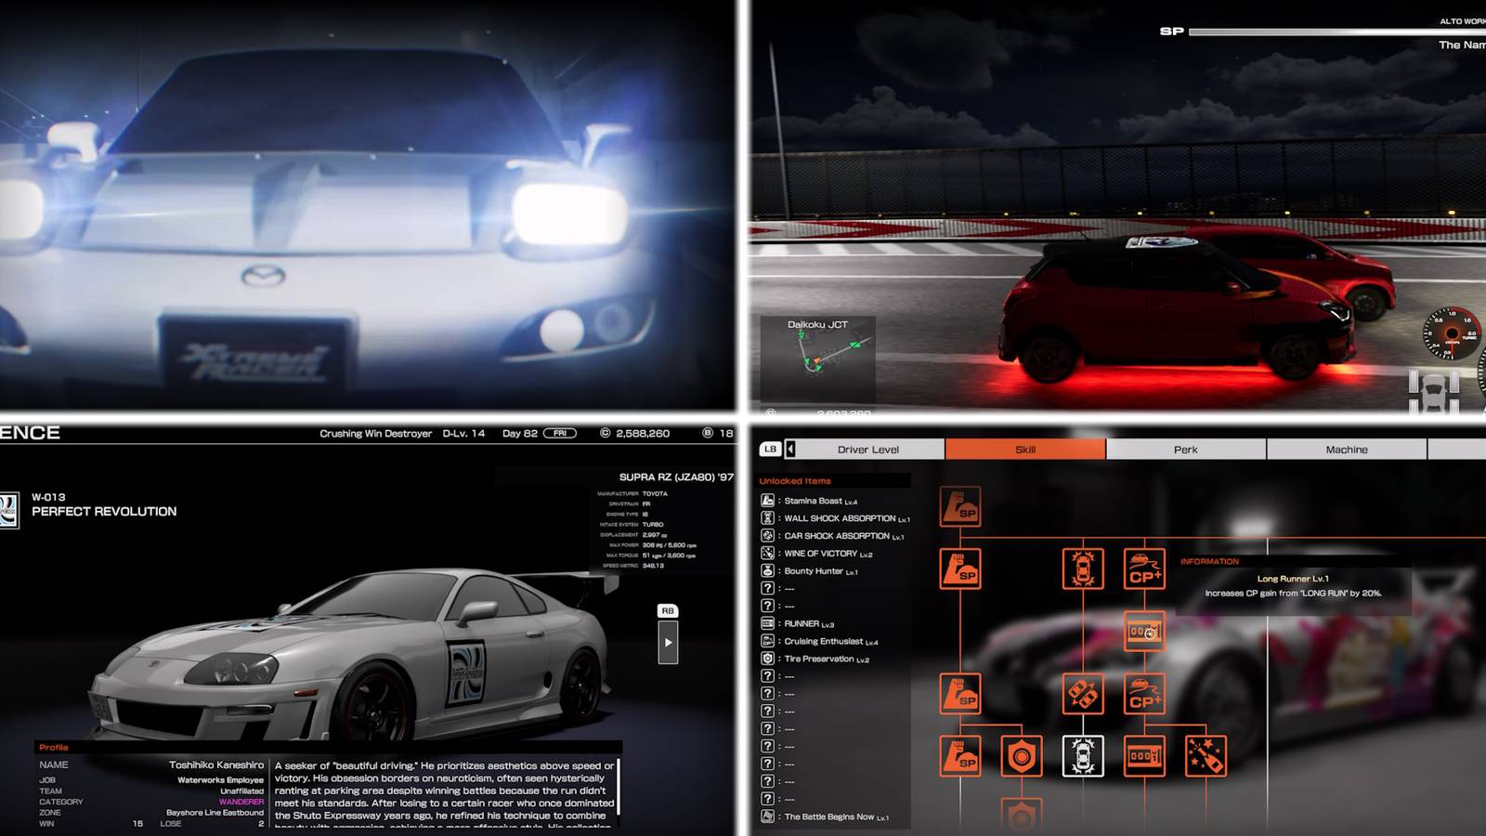Viewport: 1486px width, 836px height.
Task: Click the Bayshore Line Eastbound zone value
Action: (215, 813)
